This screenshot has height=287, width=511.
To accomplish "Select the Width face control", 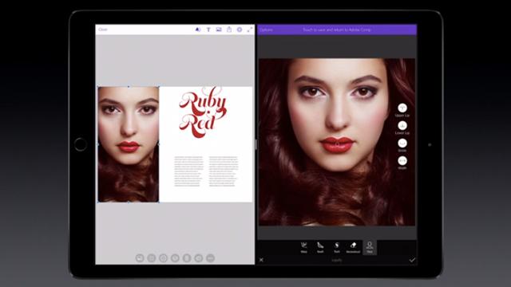I will tap(402, 161).
